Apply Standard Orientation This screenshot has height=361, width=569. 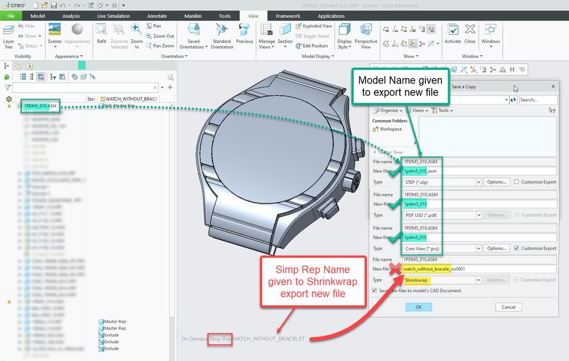[x=222, y=35]
